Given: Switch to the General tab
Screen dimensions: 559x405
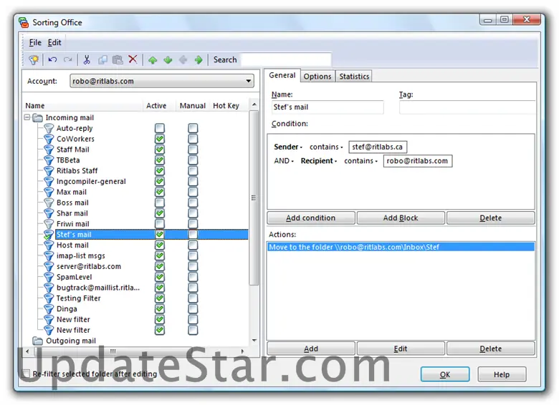Looking at the screenshot, I should [282, 75].
